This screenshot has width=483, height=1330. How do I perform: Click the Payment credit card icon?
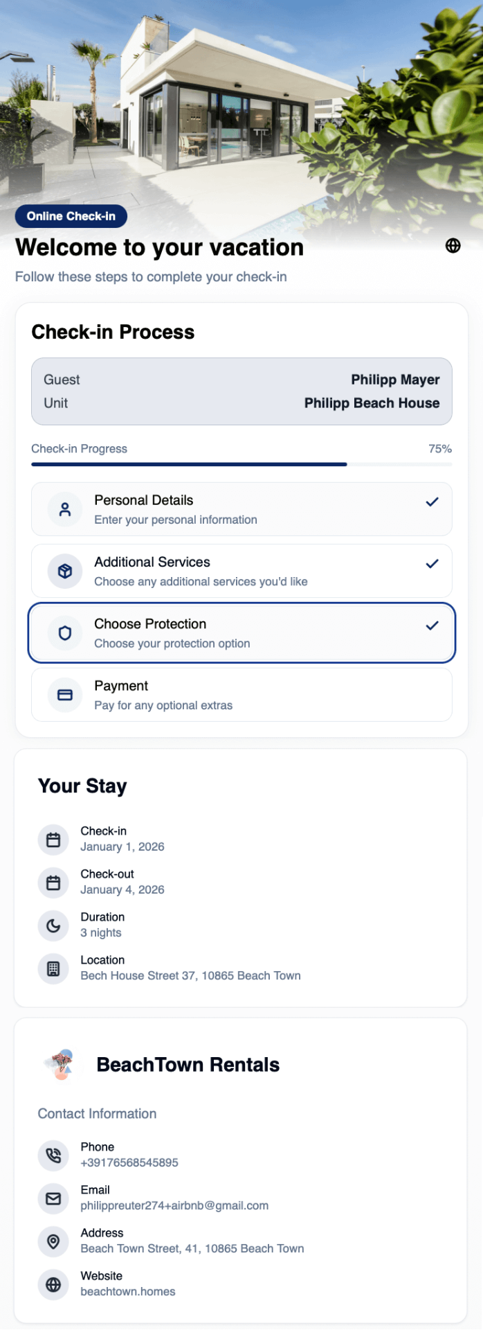[65, 695]
